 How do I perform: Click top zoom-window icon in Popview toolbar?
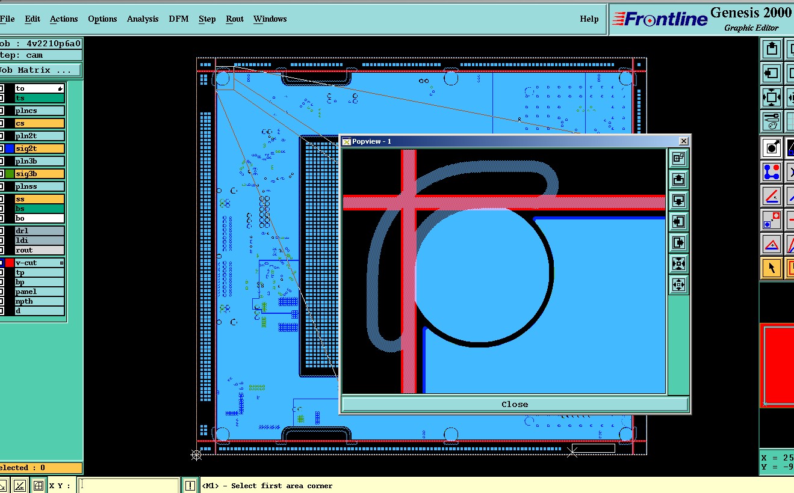click(678, 158)
